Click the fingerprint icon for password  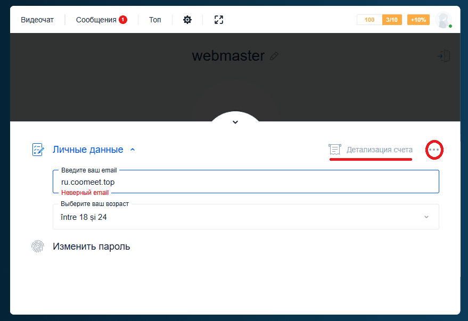(38, 246)
